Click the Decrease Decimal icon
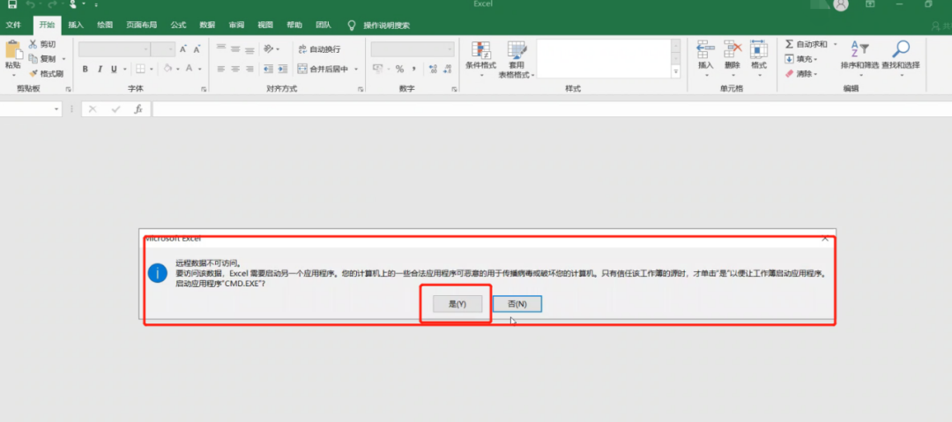The image size is (952, 422). pyautogui.click(x=448, y=70)
